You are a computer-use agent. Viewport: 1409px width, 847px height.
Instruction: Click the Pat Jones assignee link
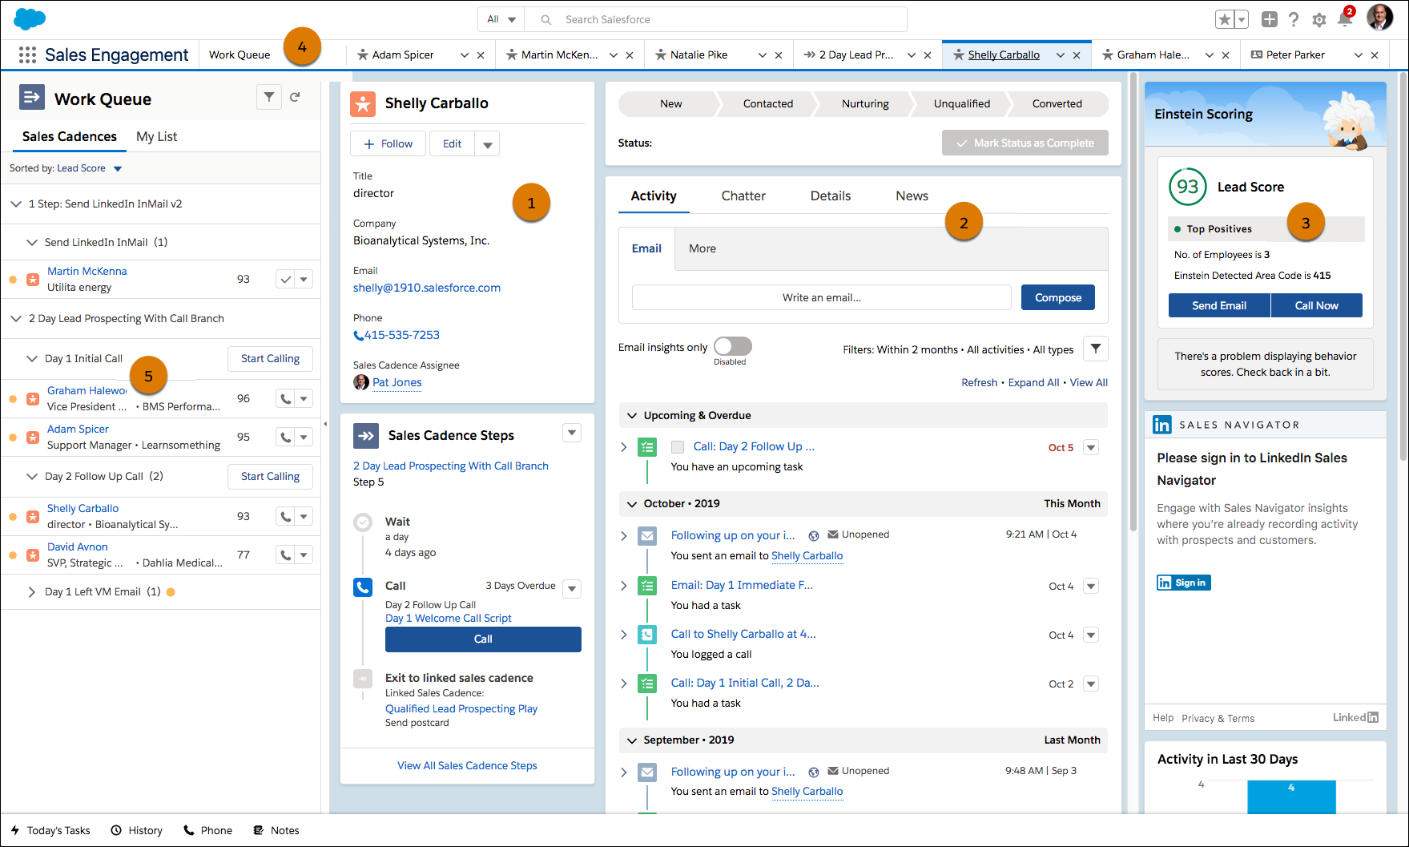point(397,382)
